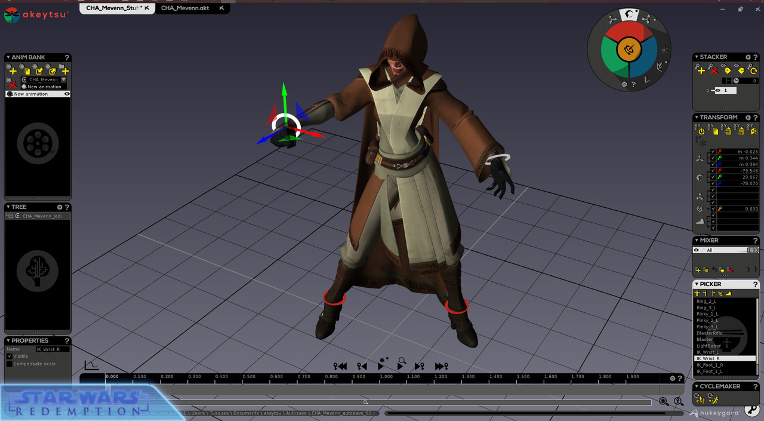Delete animation with red X icon
The width and height of the screenshot is (764, 421).
pos(11,84)
